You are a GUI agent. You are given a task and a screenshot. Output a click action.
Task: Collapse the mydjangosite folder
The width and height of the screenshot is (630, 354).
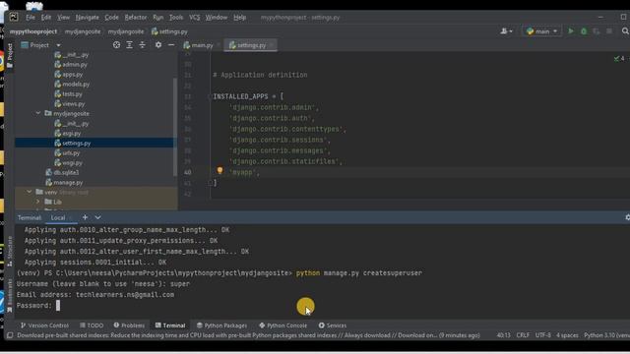point(38,114)
